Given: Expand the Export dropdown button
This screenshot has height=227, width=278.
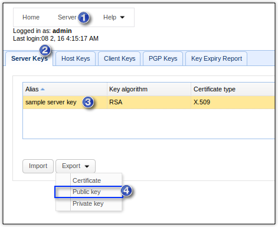Looking at the screenshot, I should pyautogui.click(x=76, y=166).
